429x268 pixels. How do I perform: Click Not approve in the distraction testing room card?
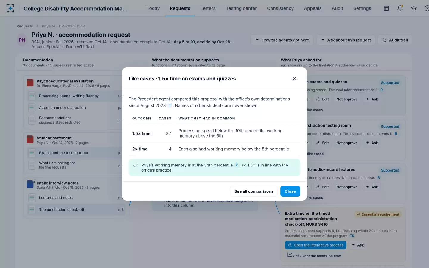pos(347,143)
